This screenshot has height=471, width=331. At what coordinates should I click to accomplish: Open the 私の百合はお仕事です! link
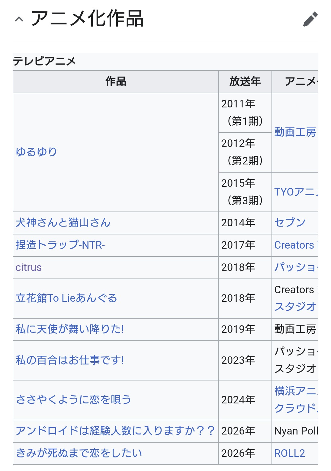click(70, 360)
